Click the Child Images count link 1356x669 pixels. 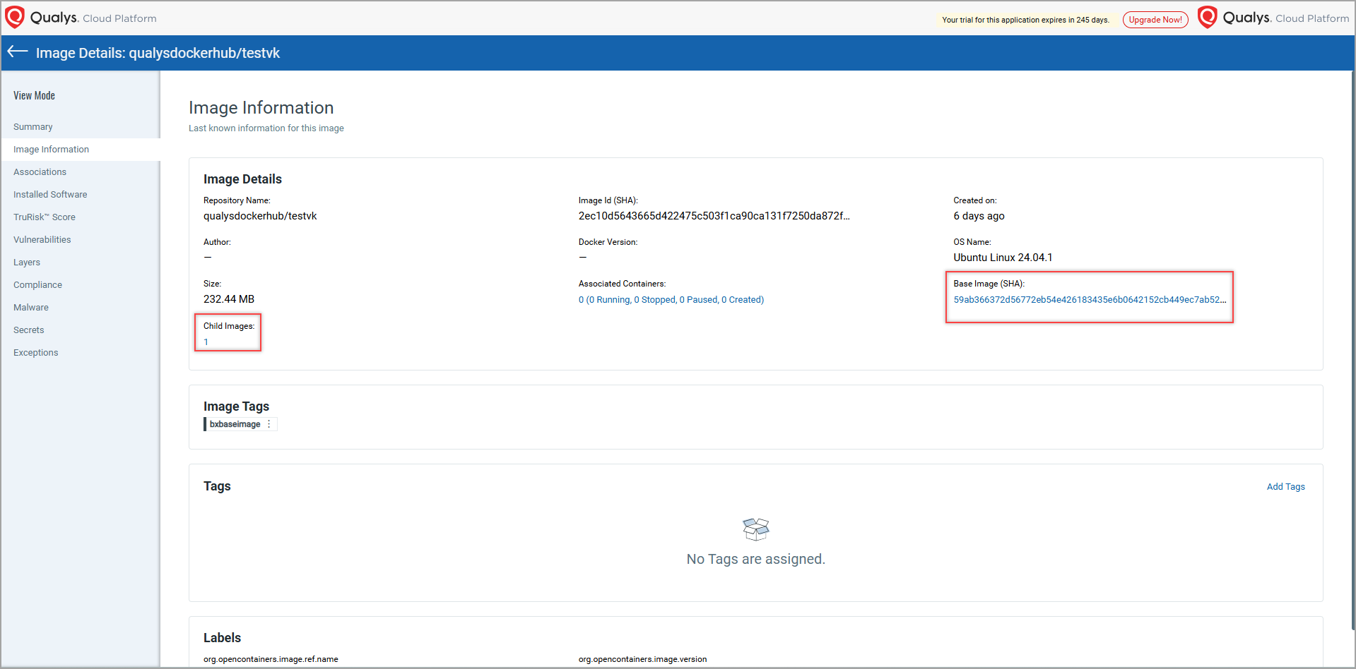pos(206,342)
